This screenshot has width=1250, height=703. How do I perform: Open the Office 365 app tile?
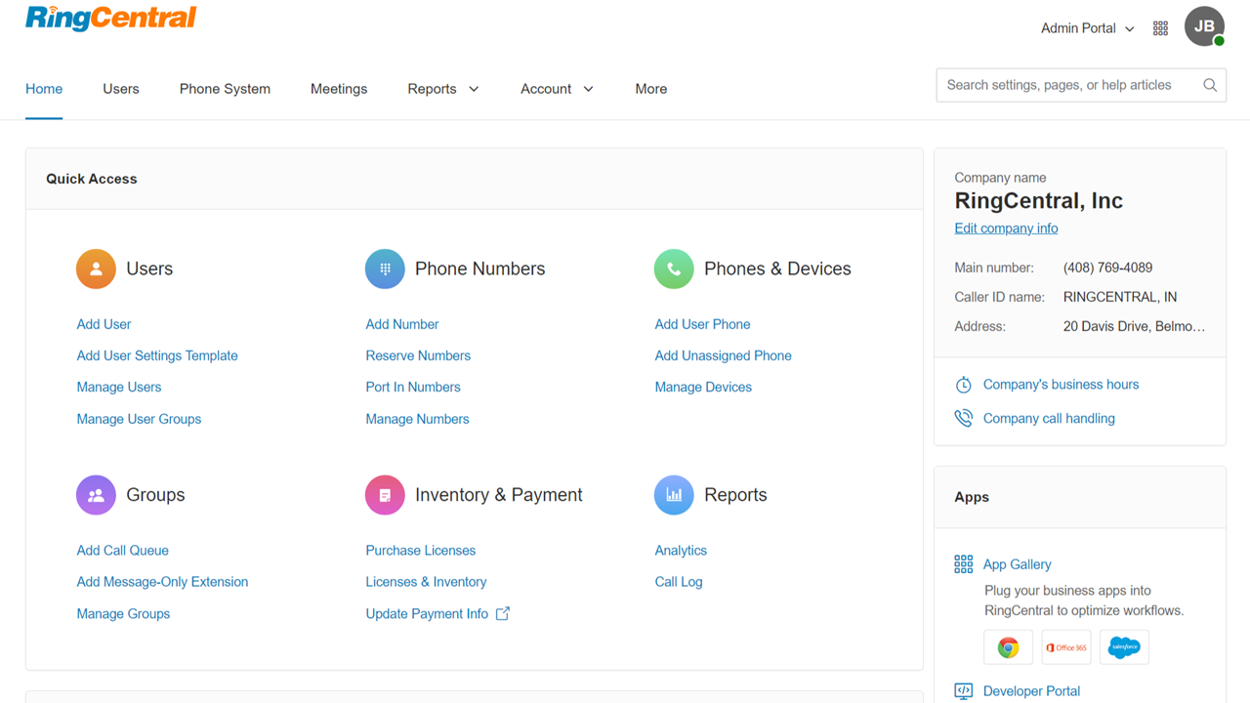click(1066, 647)
